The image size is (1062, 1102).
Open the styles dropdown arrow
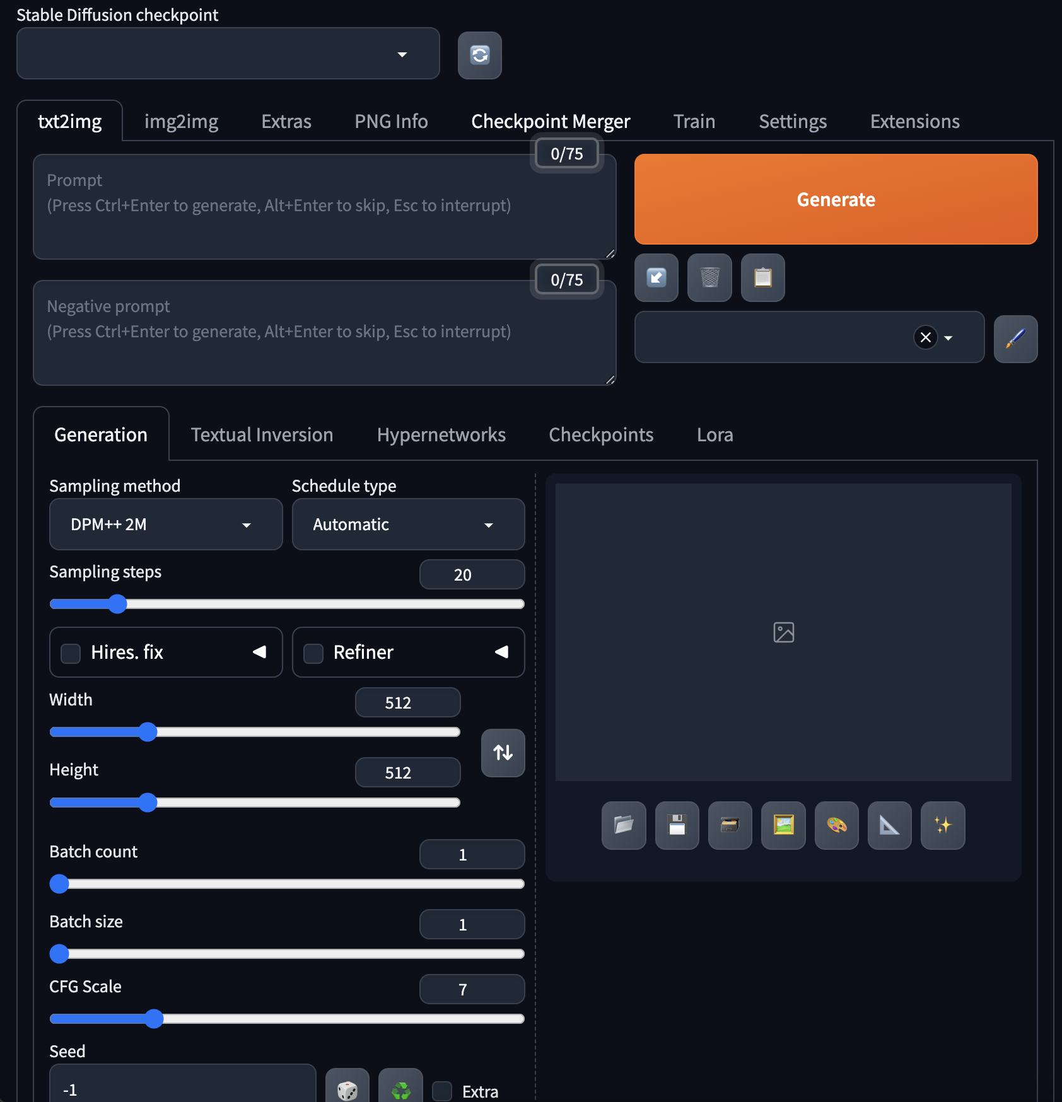click(948, 338)
